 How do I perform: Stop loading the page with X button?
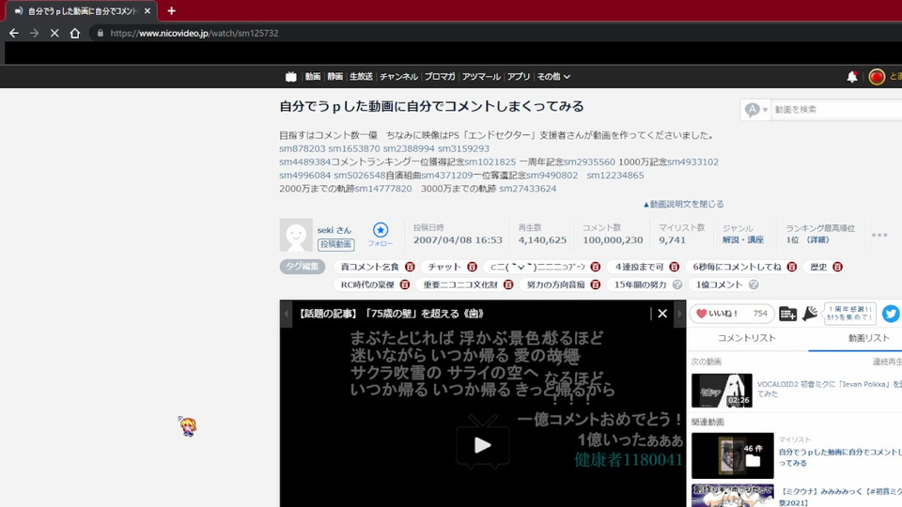54,34
